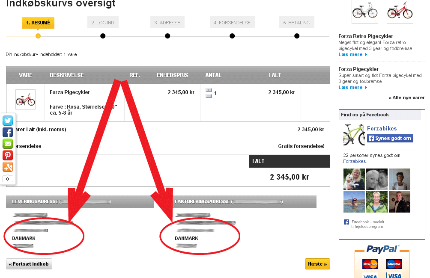Viewport: 430px width, 278px height.
Task: View the fan photo of man in a suit
Action: pyautogui.click(x=400, y=202)
